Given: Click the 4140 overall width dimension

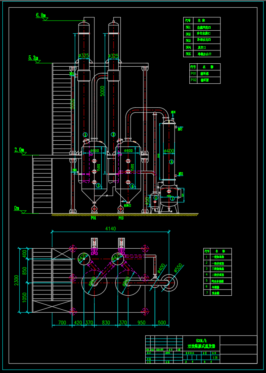Looking at the screenshot, I should pos(110,229).
